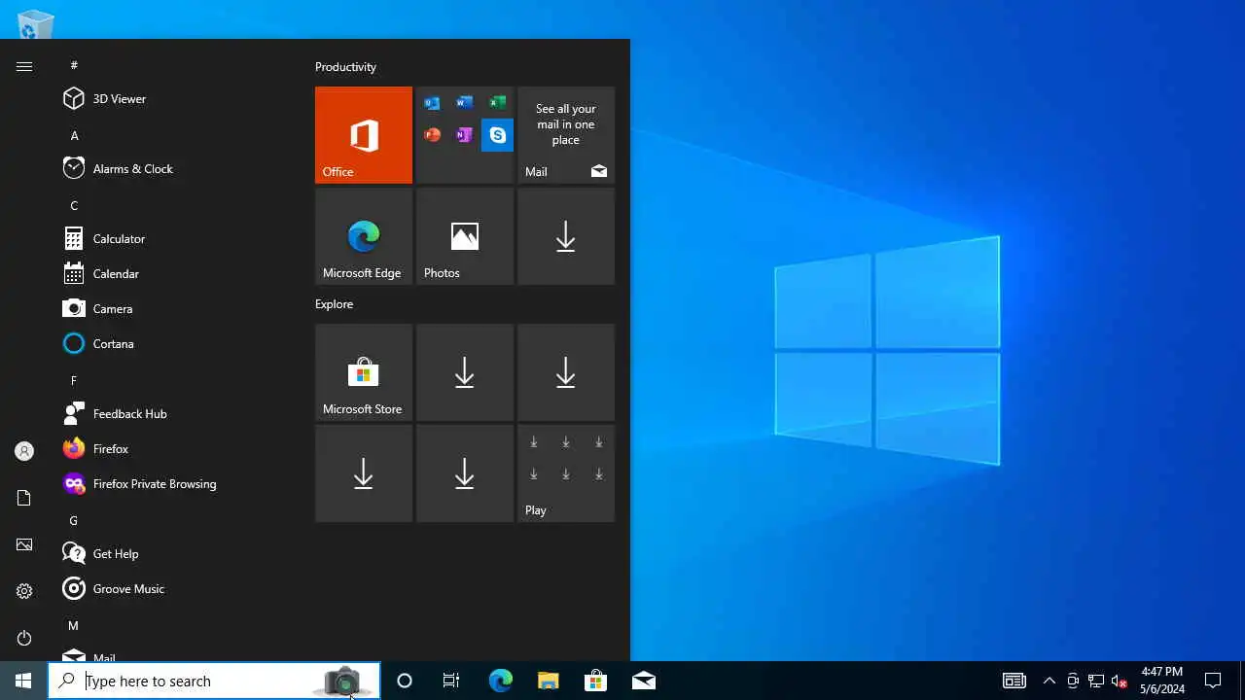Viewport: 1245px width, 700px height.
Task: Click the Explore group title
Action: (334, 304)
